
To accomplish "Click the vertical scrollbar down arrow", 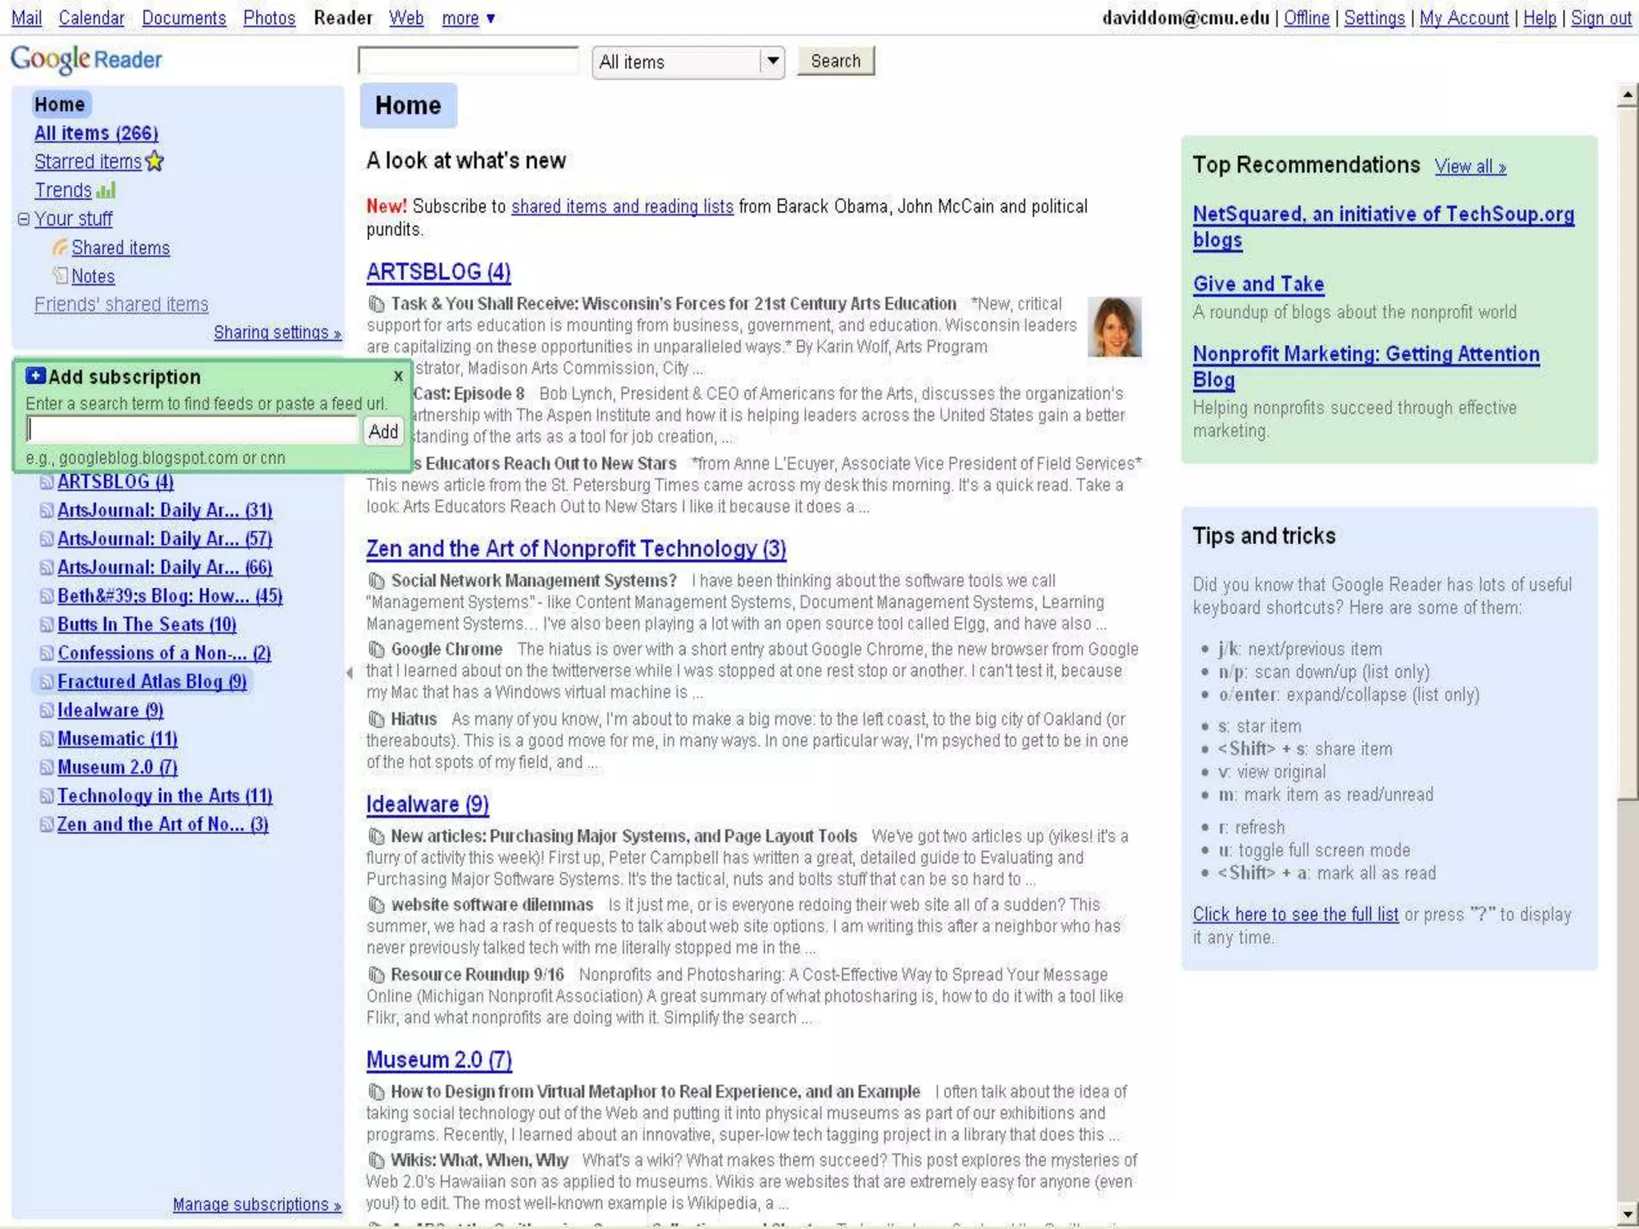I will 1626,1214.
